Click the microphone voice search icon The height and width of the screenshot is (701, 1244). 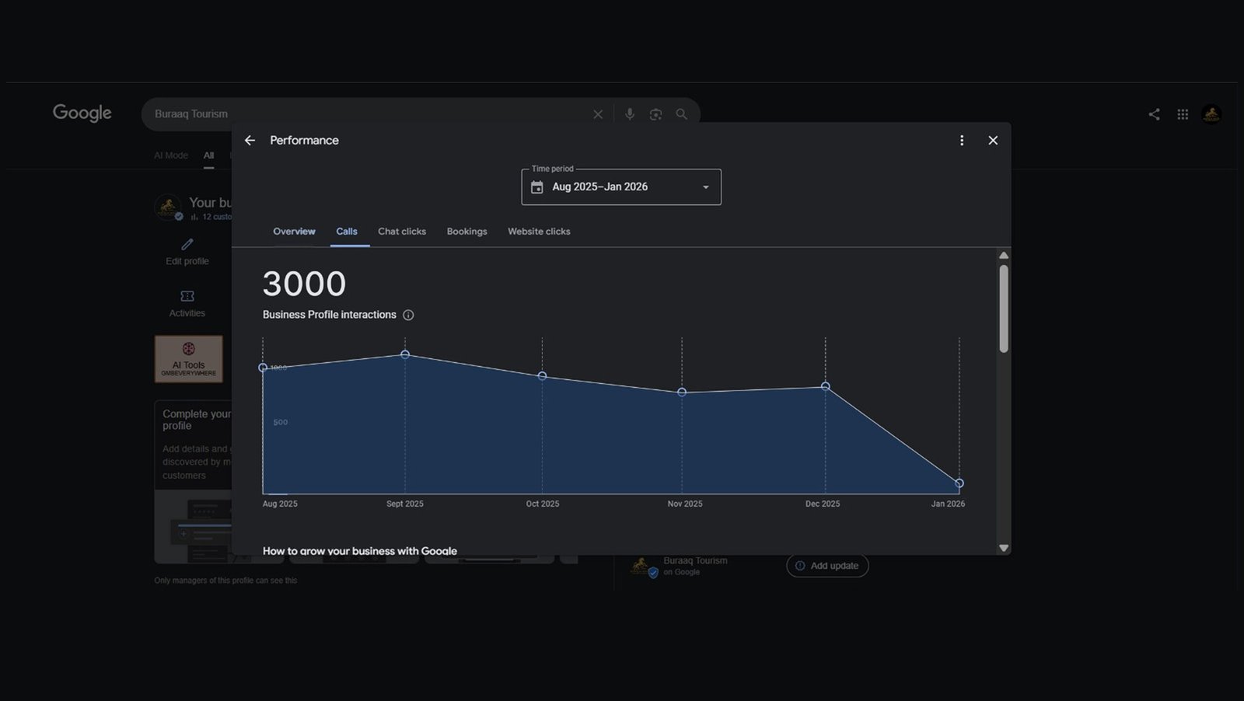(x=630, y=114)
